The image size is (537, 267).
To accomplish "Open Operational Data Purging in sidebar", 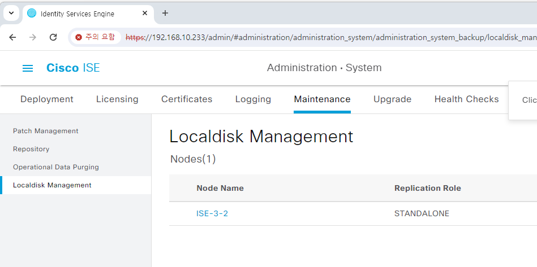I will tap(56, 167).
